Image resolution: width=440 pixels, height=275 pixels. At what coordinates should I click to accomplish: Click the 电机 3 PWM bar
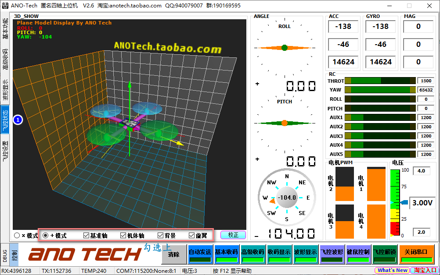pos(345,222)
